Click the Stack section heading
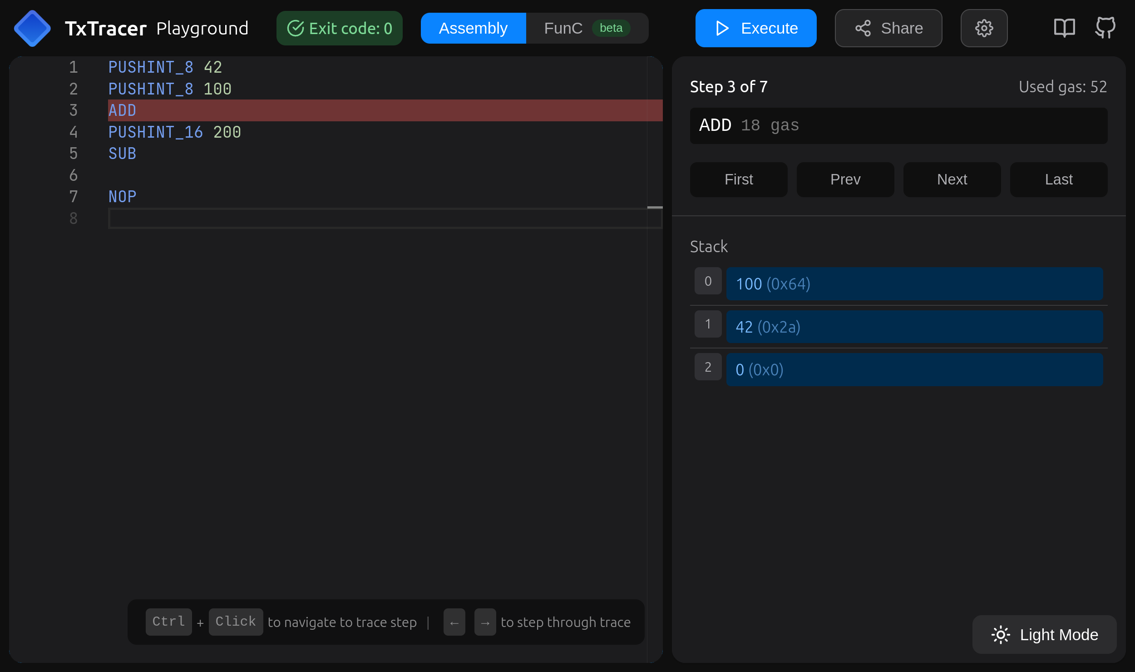 709,247
